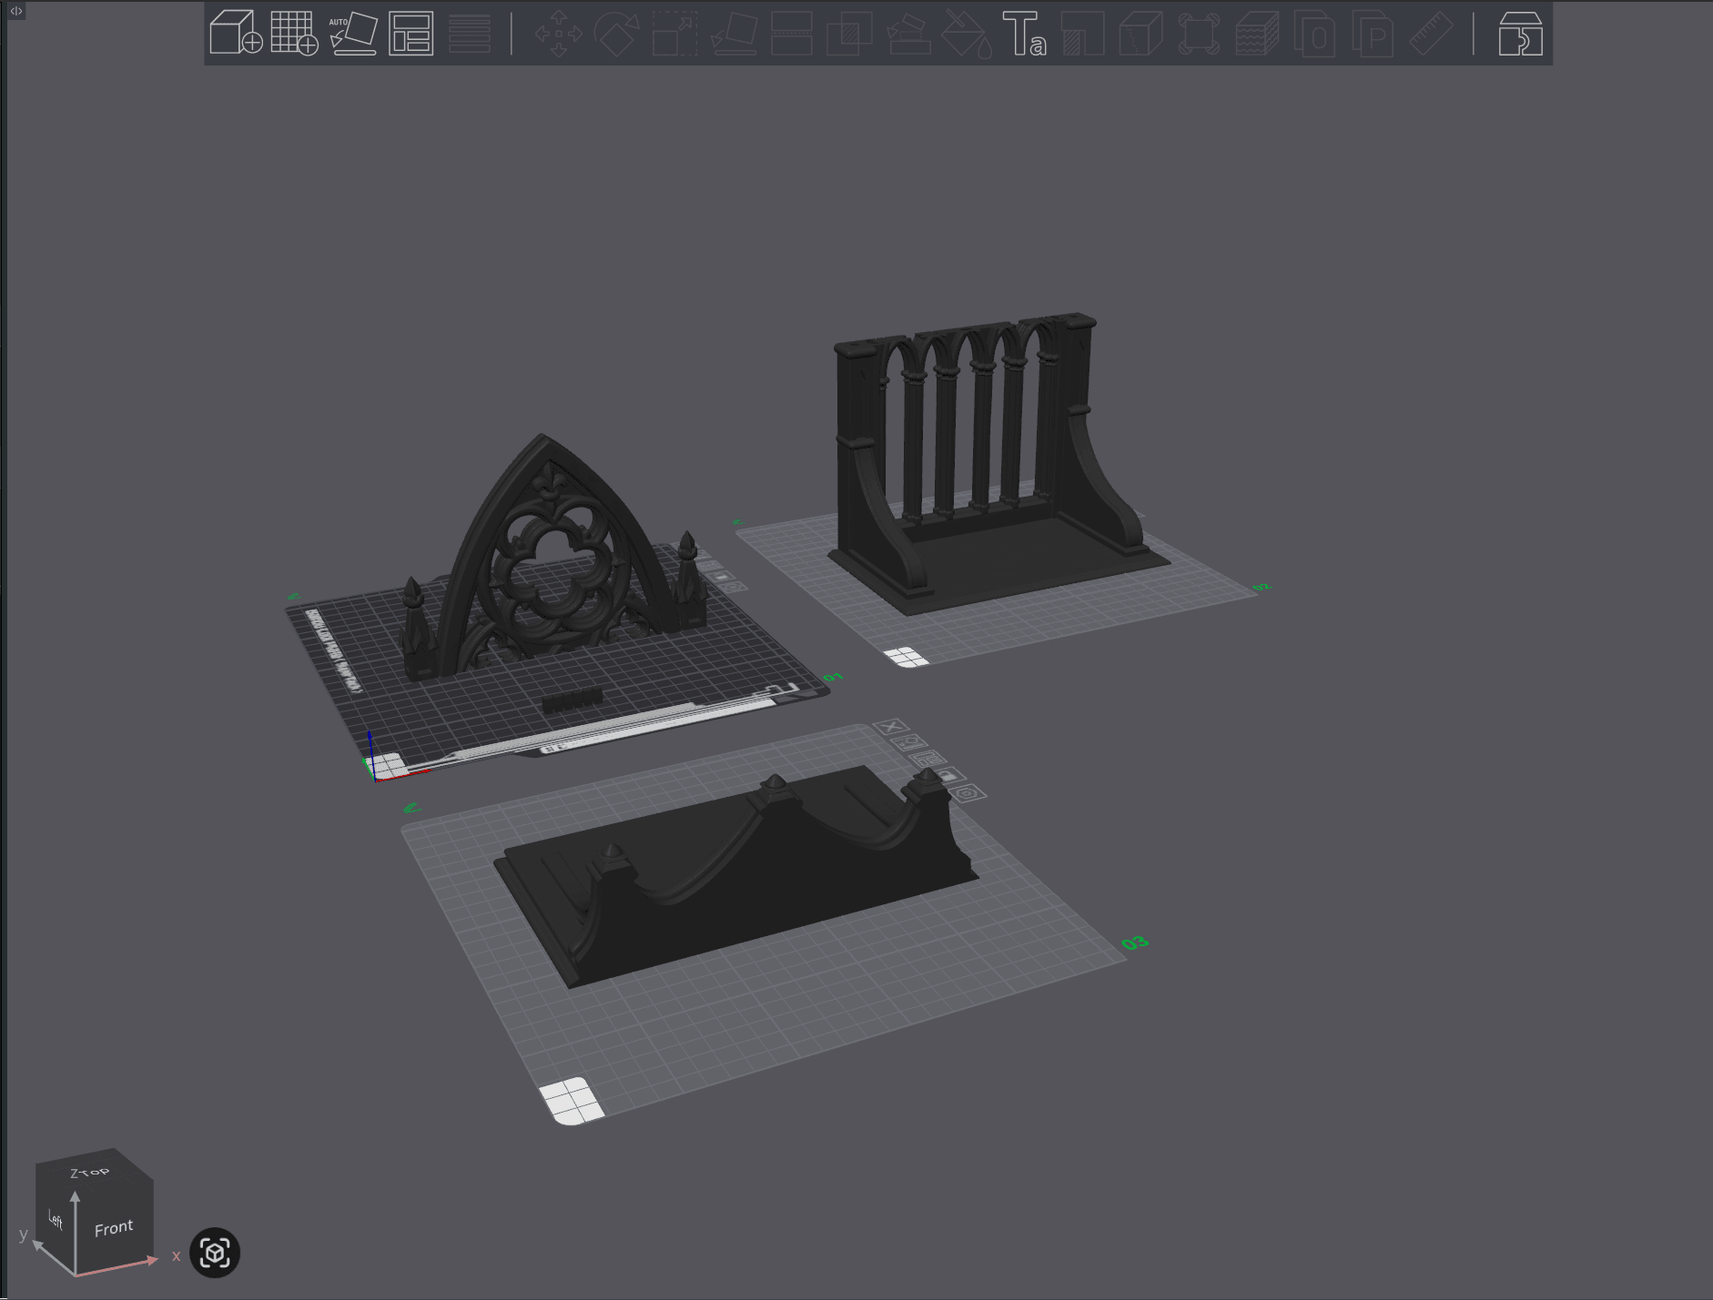The height and width of the screenshot is (1300, 1713).
Task: Click the toolbar document icon marked P
Action: (x=1373, y=34)
